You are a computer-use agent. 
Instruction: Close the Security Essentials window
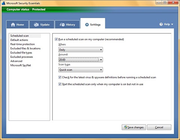click(173, 2)
